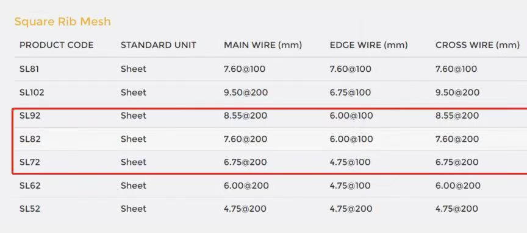
Task: Click the EDGE WIRE (mm) column header
Action: pyautogui.click(x=368, y=45)
